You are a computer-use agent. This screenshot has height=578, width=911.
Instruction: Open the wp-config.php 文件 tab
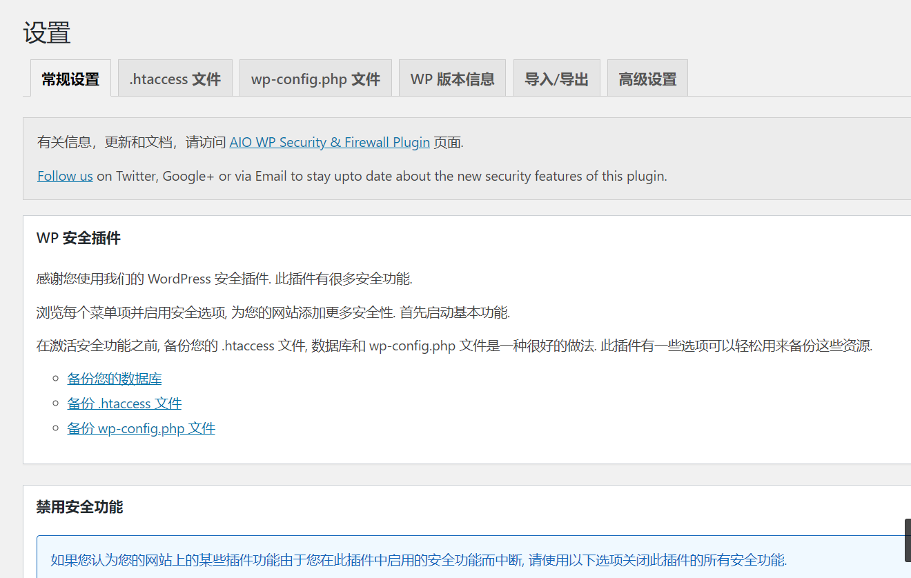[x=315, y=79]
